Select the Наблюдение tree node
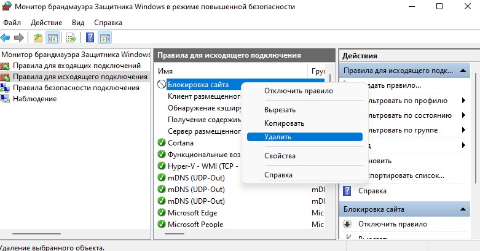Image resolution: width=480 pixels, height=251 pixels. tap(35, 98)
